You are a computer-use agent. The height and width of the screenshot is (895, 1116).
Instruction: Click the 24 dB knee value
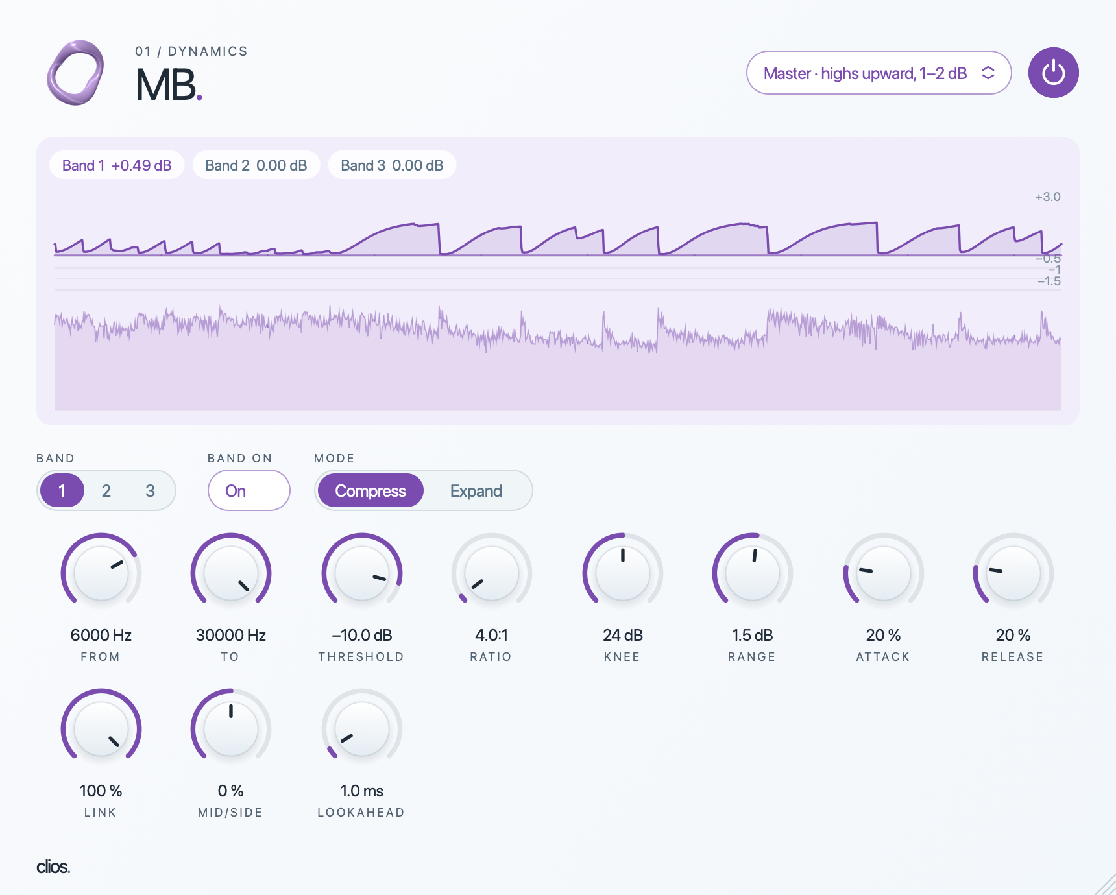click(623, 635)
